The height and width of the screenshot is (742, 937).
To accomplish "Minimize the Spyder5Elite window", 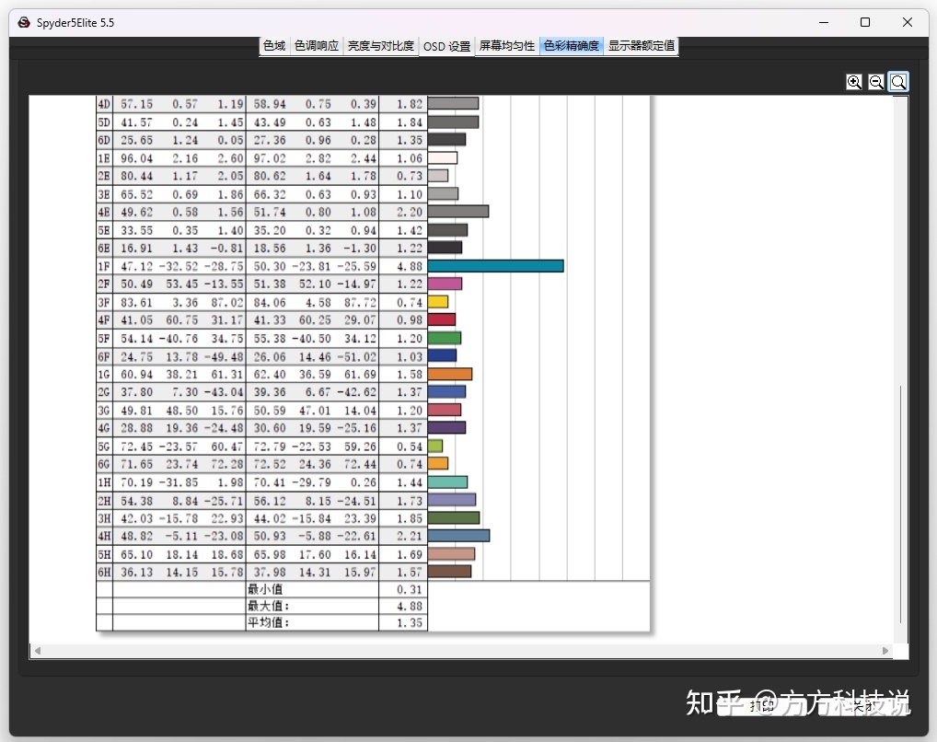I will point(824,22).
